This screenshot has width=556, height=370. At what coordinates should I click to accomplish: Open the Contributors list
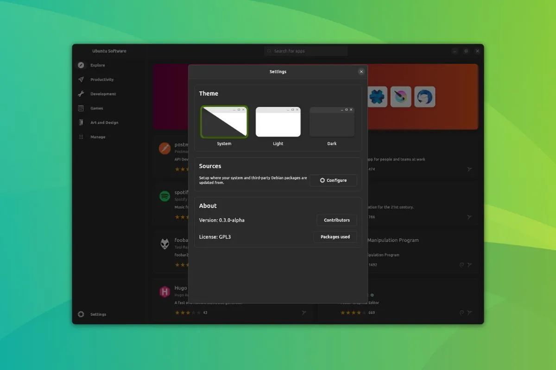pos(337,220)
